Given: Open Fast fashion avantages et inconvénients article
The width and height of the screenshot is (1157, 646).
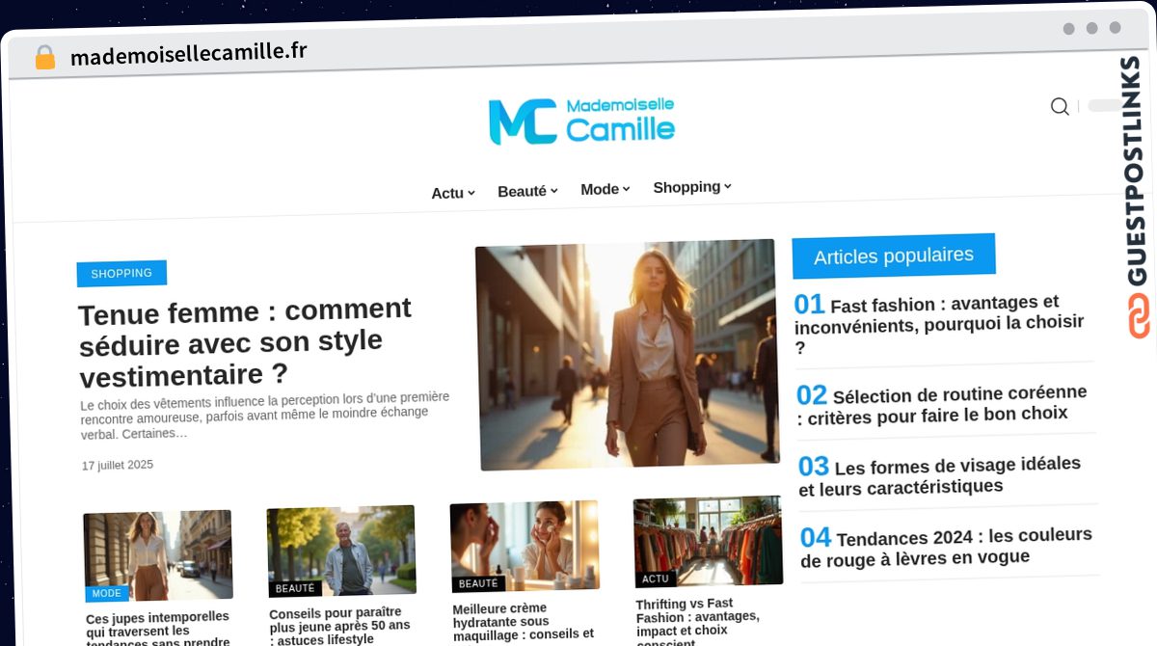Looking at the screenshot, I should (x=939, y=324).
